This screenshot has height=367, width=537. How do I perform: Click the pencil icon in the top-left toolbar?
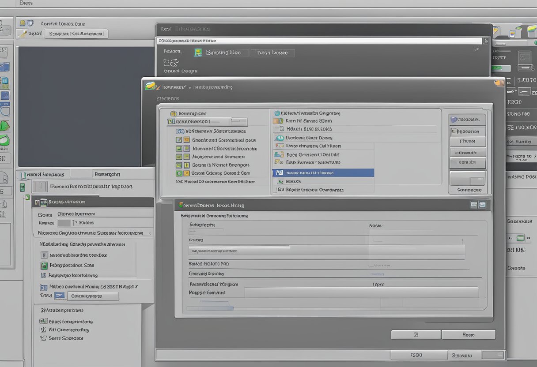point(22,34)
